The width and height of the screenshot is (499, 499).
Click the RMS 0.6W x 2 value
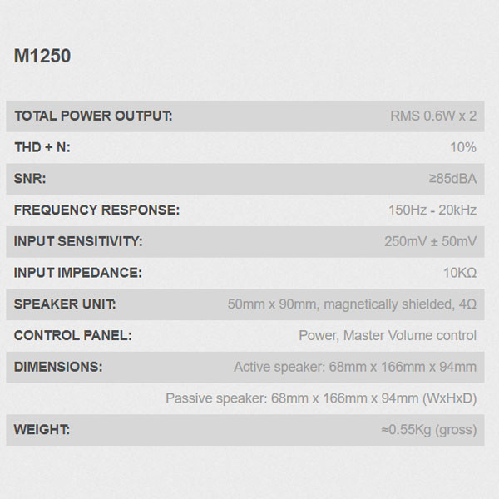[433, 116]
